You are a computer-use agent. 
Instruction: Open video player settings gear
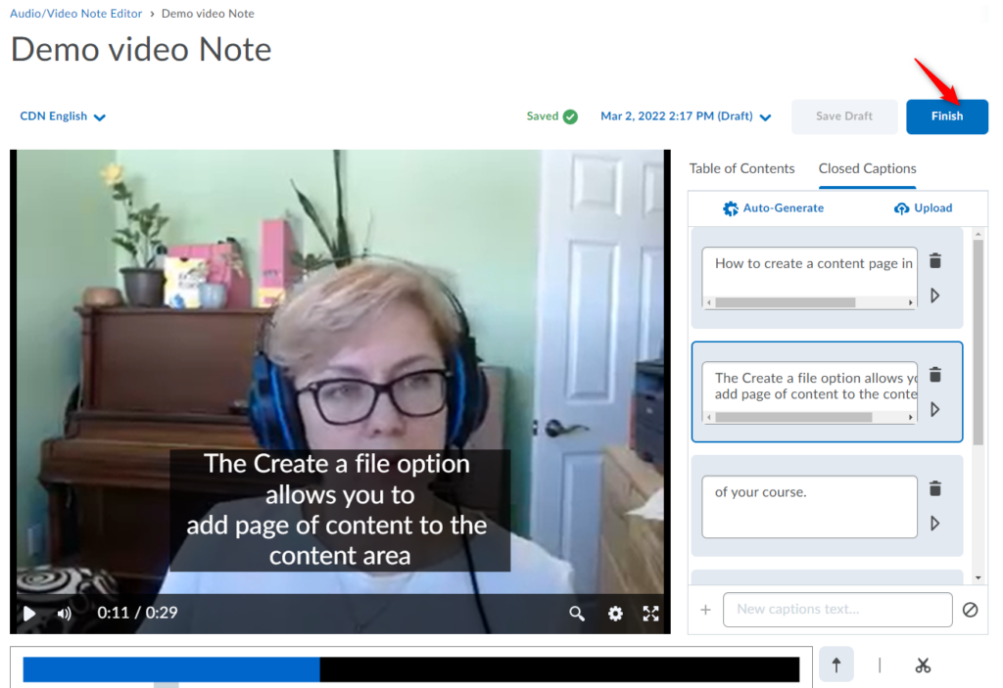tap(615, 614)
